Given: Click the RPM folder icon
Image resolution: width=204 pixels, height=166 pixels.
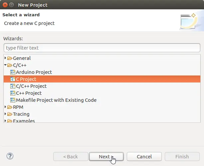Looking at the screenshot, I should pos(10,107).
